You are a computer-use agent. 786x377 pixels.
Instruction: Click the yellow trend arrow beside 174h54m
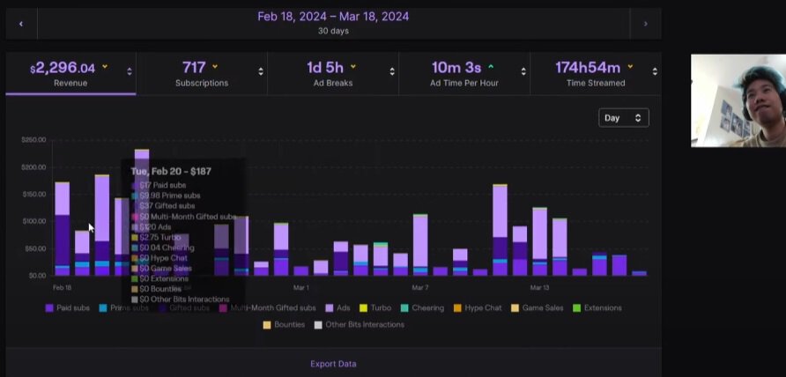click(x=631, y=67)
